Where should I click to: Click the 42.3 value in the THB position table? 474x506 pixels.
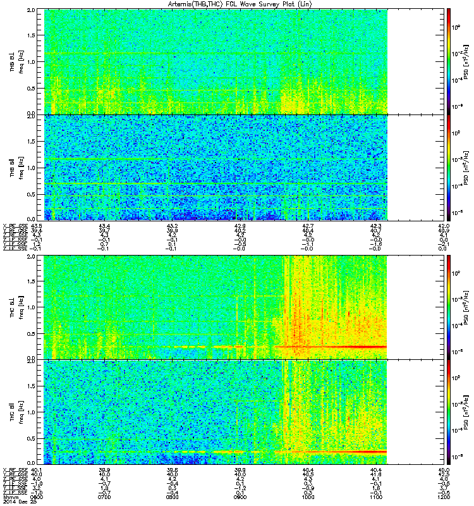pyautogui.click(x=376, y=226)
